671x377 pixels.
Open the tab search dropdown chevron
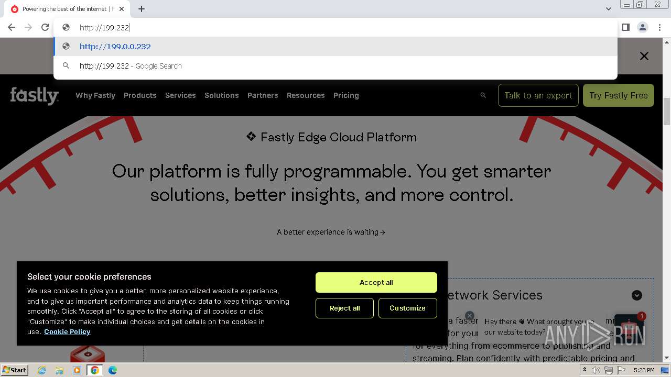[x=608, y=9]
